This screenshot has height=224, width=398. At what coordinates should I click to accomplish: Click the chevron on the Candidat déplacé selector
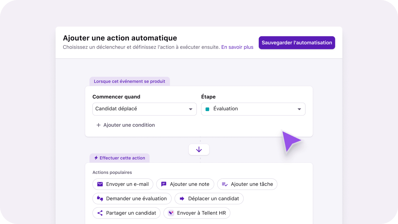pyautogui.click(x=191, y=109)
